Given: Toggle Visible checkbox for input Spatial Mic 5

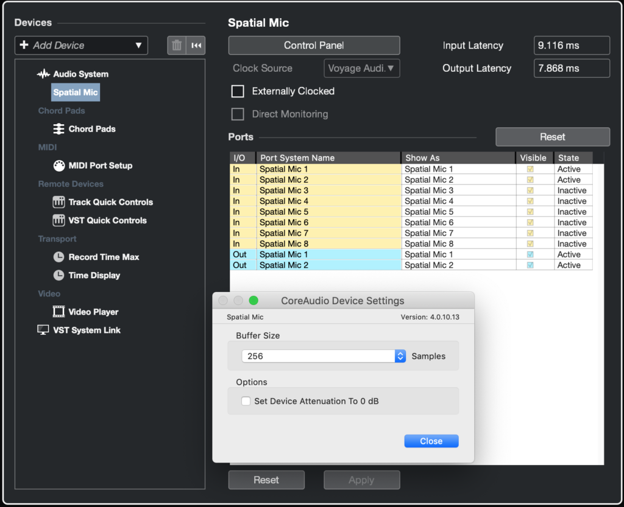Looking at the screenshot, I should coord(530,212).
